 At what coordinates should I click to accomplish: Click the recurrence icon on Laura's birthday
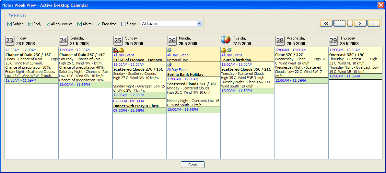230,50
